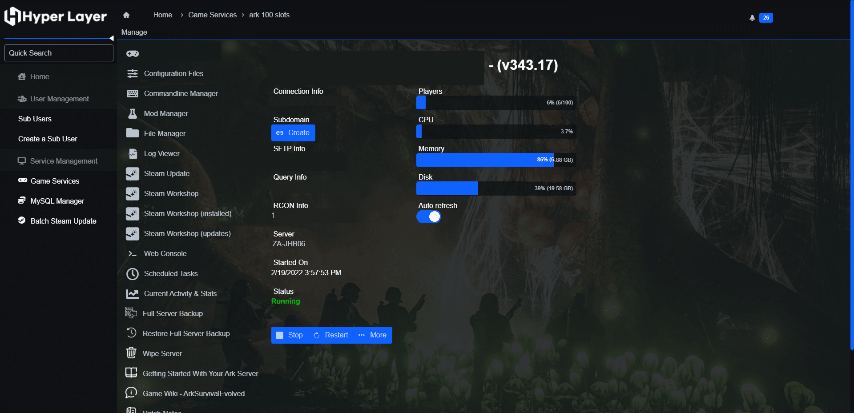The height and width of the screenshot is (413, 854).
Task: Open Configuration Files link
Action: coord(173,73)
